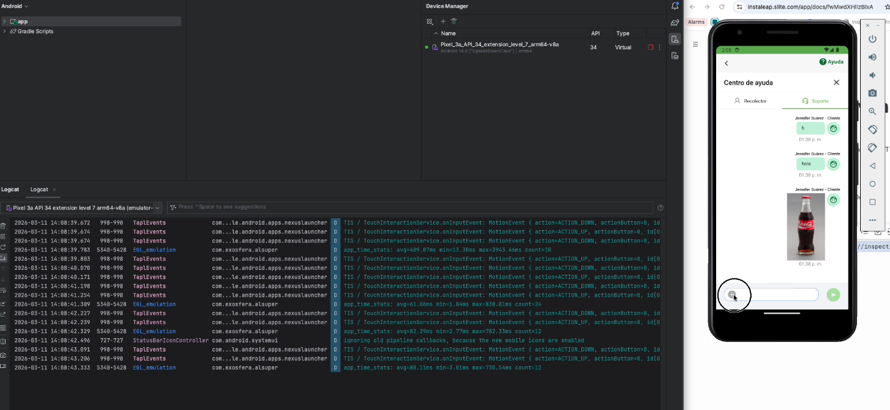Click the browser address bar URL

coord(810,7)
